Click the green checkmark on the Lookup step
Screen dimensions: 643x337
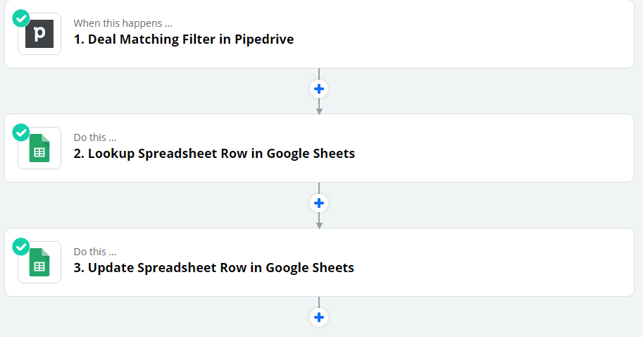pyautogui.click(x=21, y=133)
